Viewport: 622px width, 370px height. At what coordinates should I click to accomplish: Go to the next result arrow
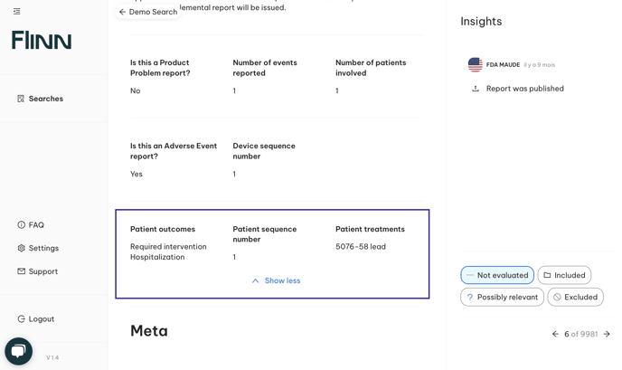tap(607, 334)
